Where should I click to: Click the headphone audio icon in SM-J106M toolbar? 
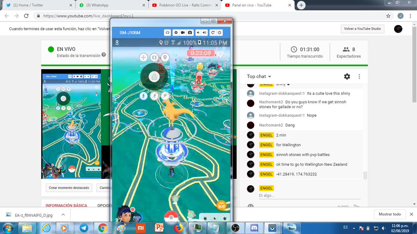click(x=167, y=33)
